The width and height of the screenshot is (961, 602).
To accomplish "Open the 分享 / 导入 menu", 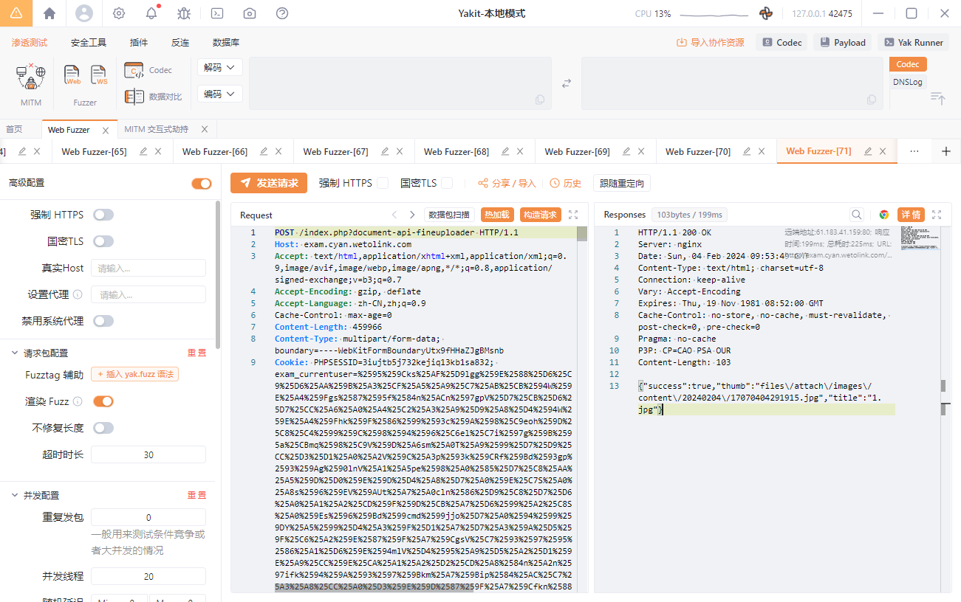I will pyautogui.click(x=507, y=183).
